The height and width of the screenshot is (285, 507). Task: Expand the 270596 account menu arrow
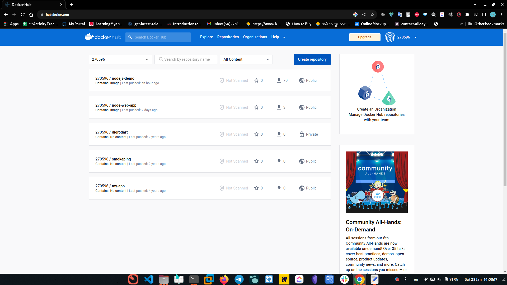[x=415, y=37]
